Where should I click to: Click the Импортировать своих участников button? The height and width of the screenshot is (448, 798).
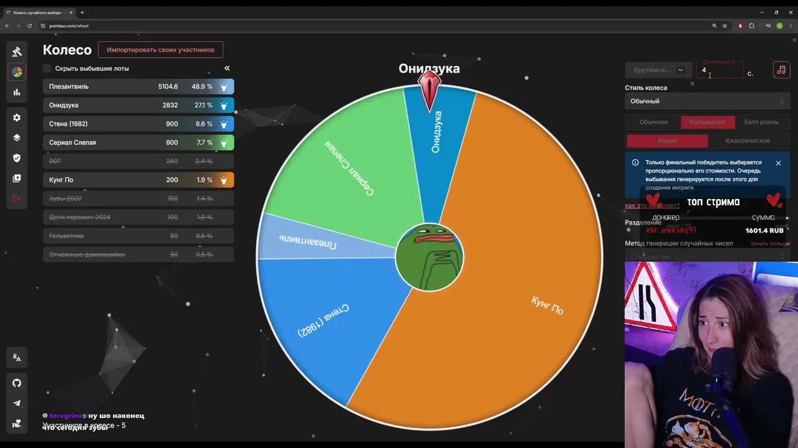[160, 50]
